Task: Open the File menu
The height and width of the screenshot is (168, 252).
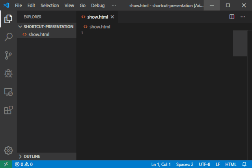Action: coord(19,6)
